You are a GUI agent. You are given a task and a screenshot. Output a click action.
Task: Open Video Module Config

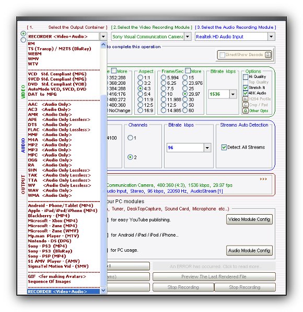[249, 219]
